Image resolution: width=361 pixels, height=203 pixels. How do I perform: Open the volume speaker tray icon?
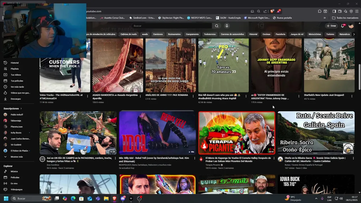[341, 198]
